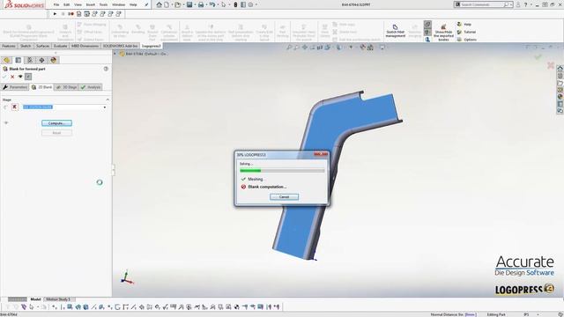Click the DisplayManager color sphere tab icon

pyautogui.click(x=53, y=60)
